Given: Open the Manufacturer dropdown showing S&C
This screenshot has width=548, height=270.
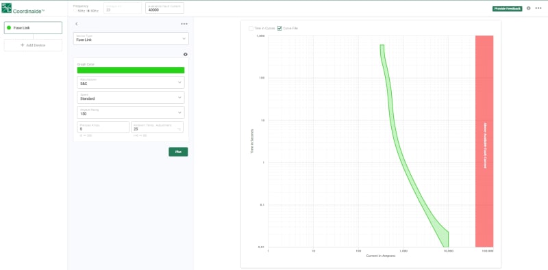Looking at the screenshot, I should tap(131, 82).
